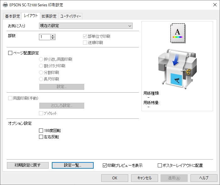Click the キャンセル button
This screenshot has width=220, height=185.
pos(145,178)
